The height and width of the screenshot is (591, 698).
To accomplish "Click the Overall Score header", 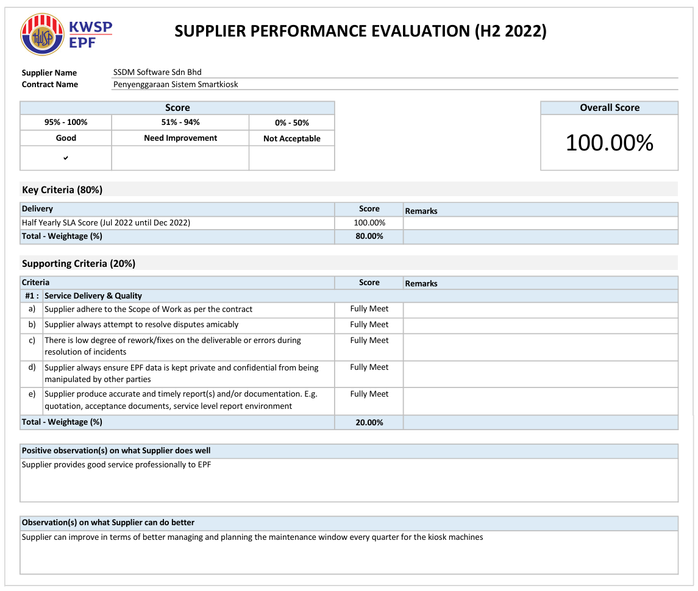I will coord(610,108).
